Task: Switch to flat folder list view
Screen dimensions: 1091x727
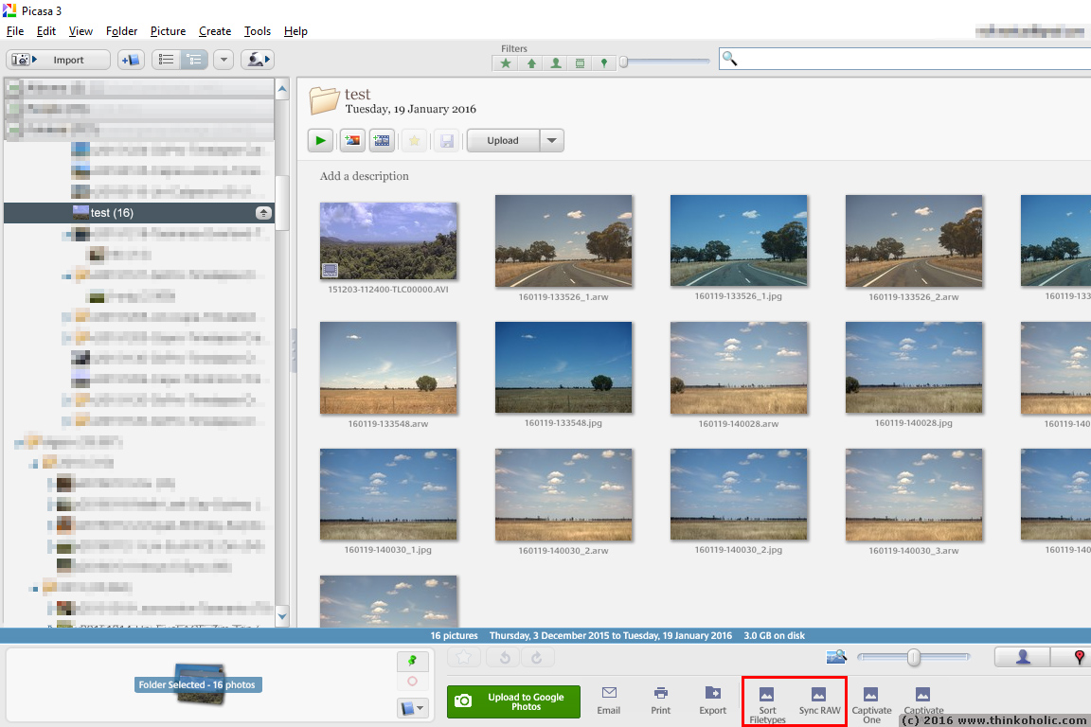Action: tap(167, 60)
